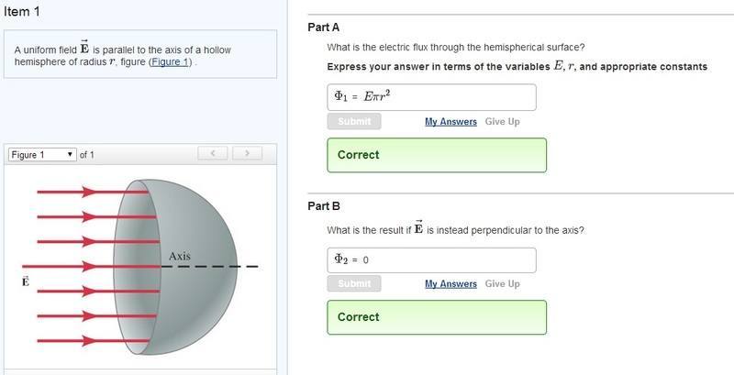734x375 pixels.
Task: Click the Part B answer field
Action: pos(431,260)
